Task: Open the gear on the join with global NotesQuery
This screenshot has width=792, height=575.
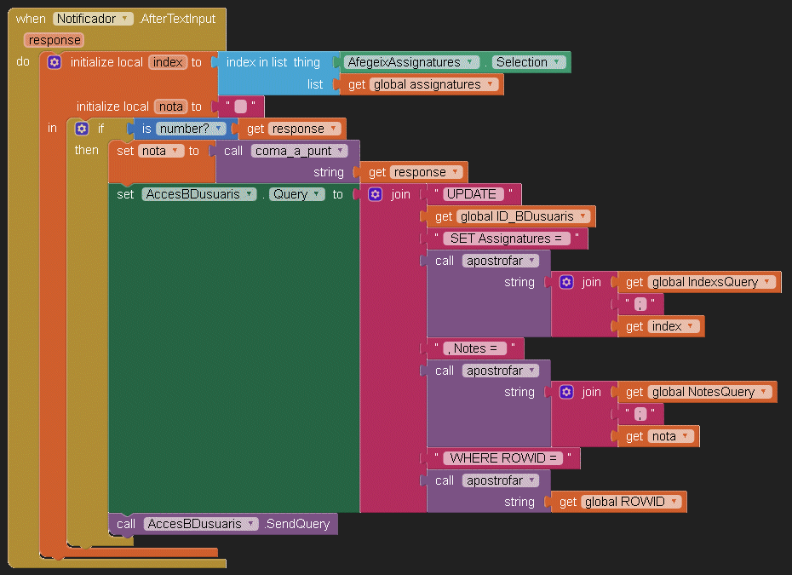Action: 566,392
